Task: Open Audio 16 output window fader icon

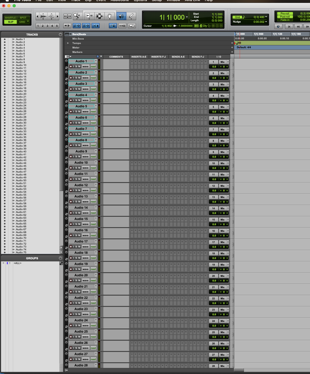Action: [228, 231]
